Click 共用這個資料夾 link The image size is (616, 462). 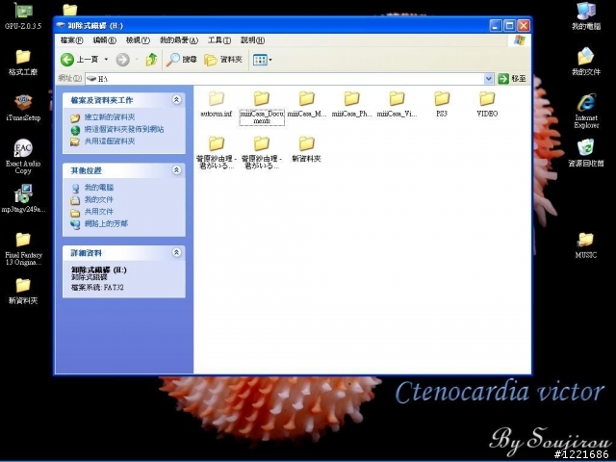pos(110,141)
